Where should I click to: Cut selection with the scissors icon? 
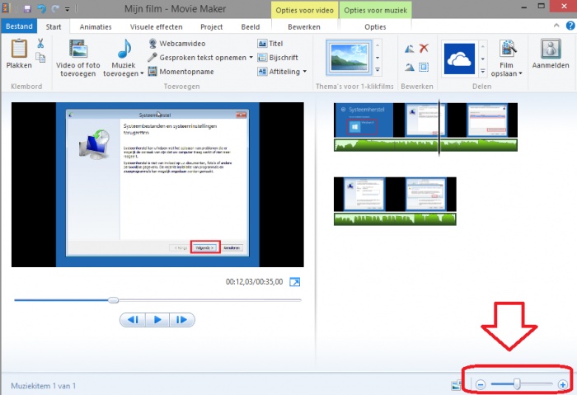pos(40,44)
